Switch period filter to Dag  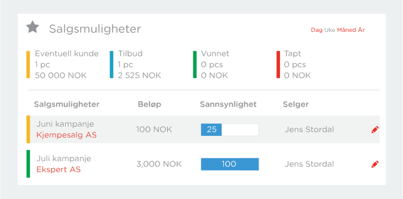pyautogui.click(x=317, y=30)
